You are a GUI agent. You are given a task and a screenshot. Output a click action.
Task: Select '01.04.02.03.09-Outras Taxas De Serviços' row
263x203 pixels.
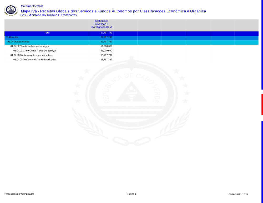click(x=35, y=51)
